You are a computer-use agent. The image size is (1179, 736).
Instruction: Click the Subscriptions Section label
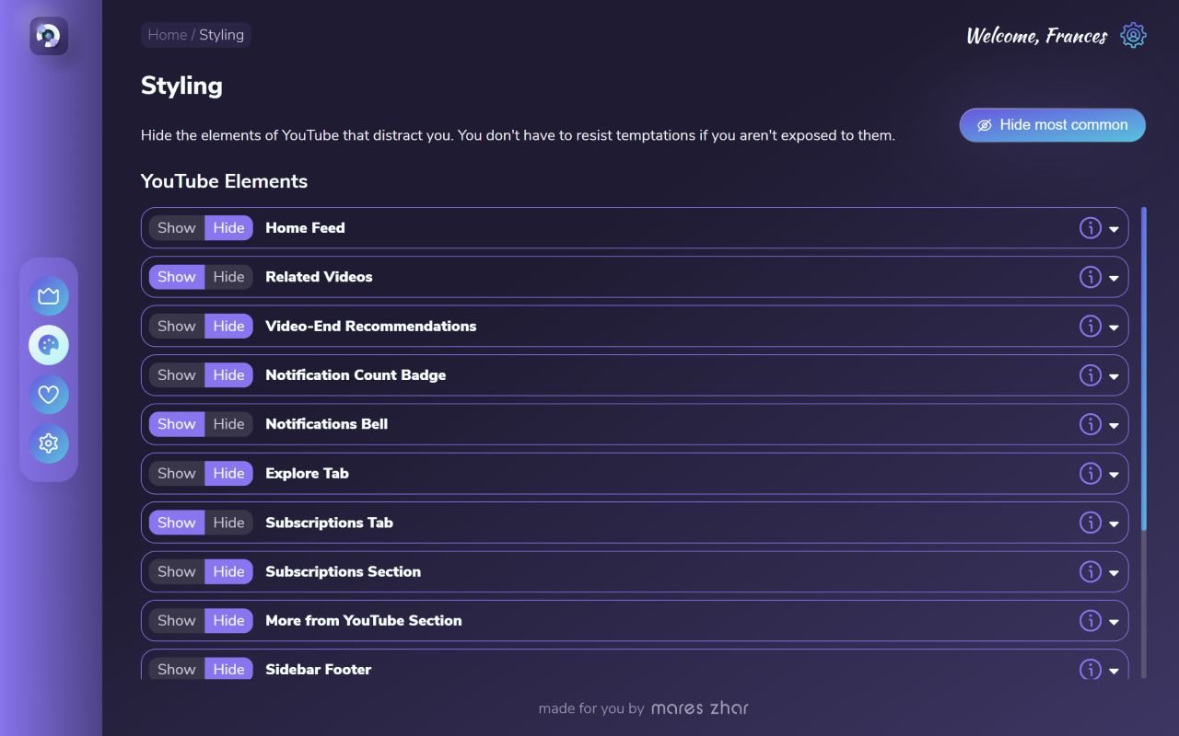(x=343, y=571)
